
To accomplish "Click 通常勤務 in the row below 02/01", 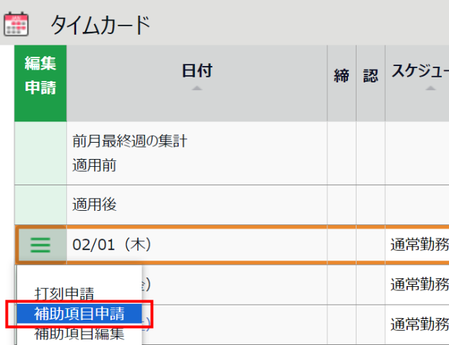I will tap(420, 285).
